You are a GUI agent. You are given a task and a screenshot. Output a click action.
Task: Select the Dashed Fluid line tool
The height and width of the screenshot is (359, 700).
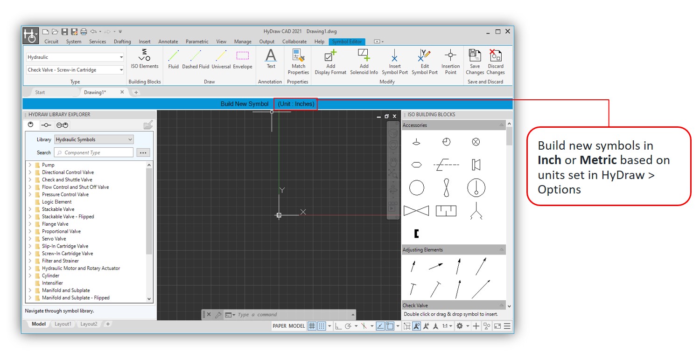pos(196,59)
